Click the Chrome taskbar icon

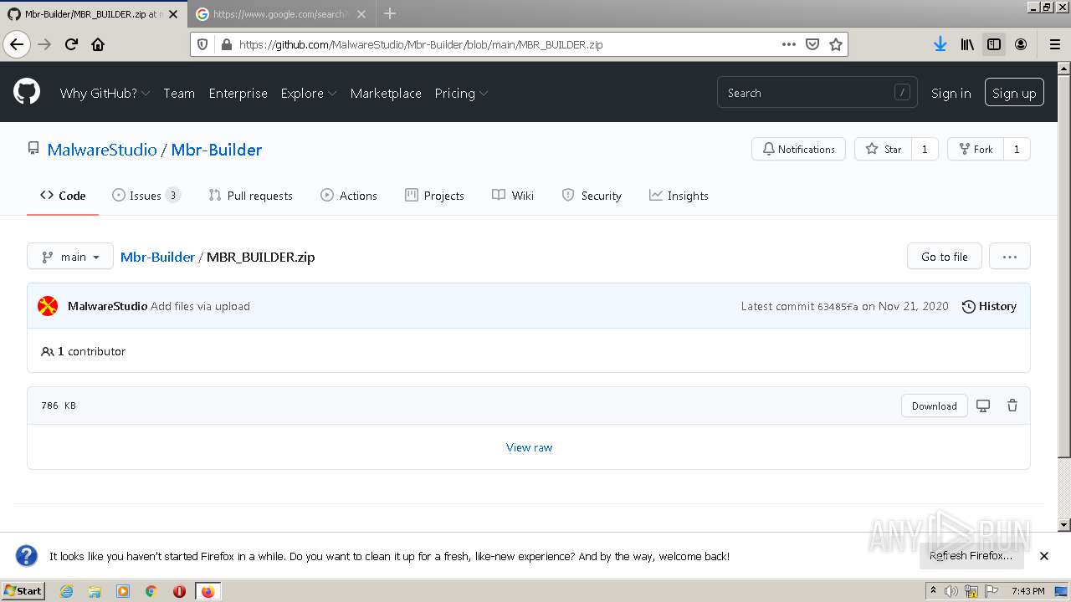[x=151, y=591]
